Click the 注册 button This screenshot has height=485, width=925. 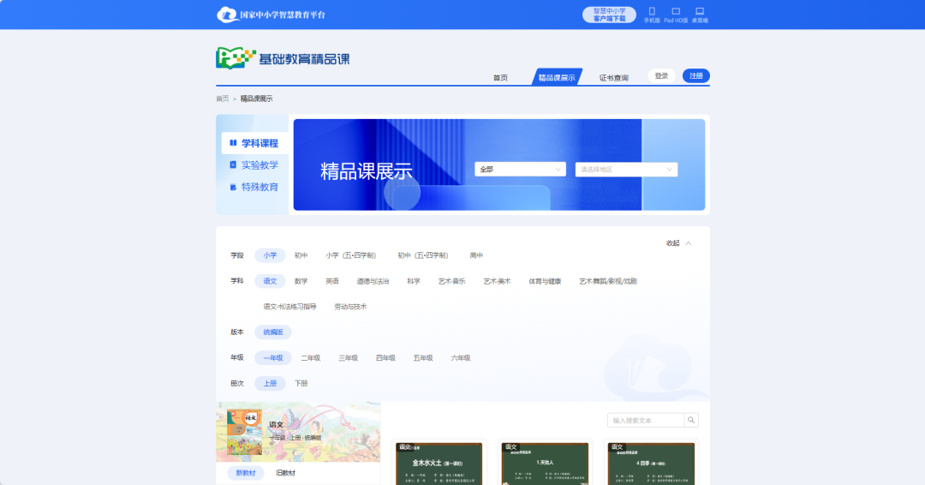pyautogui.click(x=696, y=76)
